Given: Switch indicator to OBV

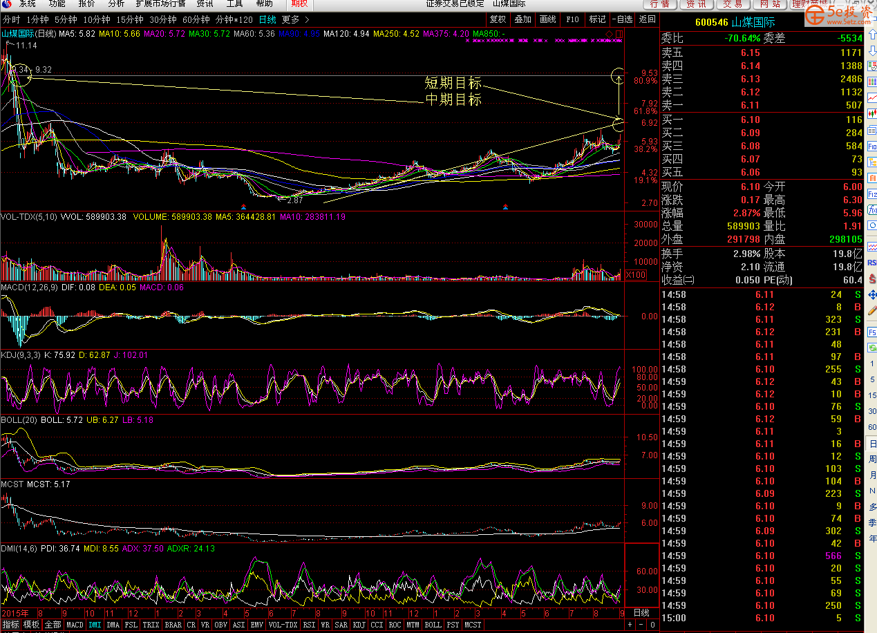Looking at the screenshot, I should pyautogui.click(x=220, y=625).
